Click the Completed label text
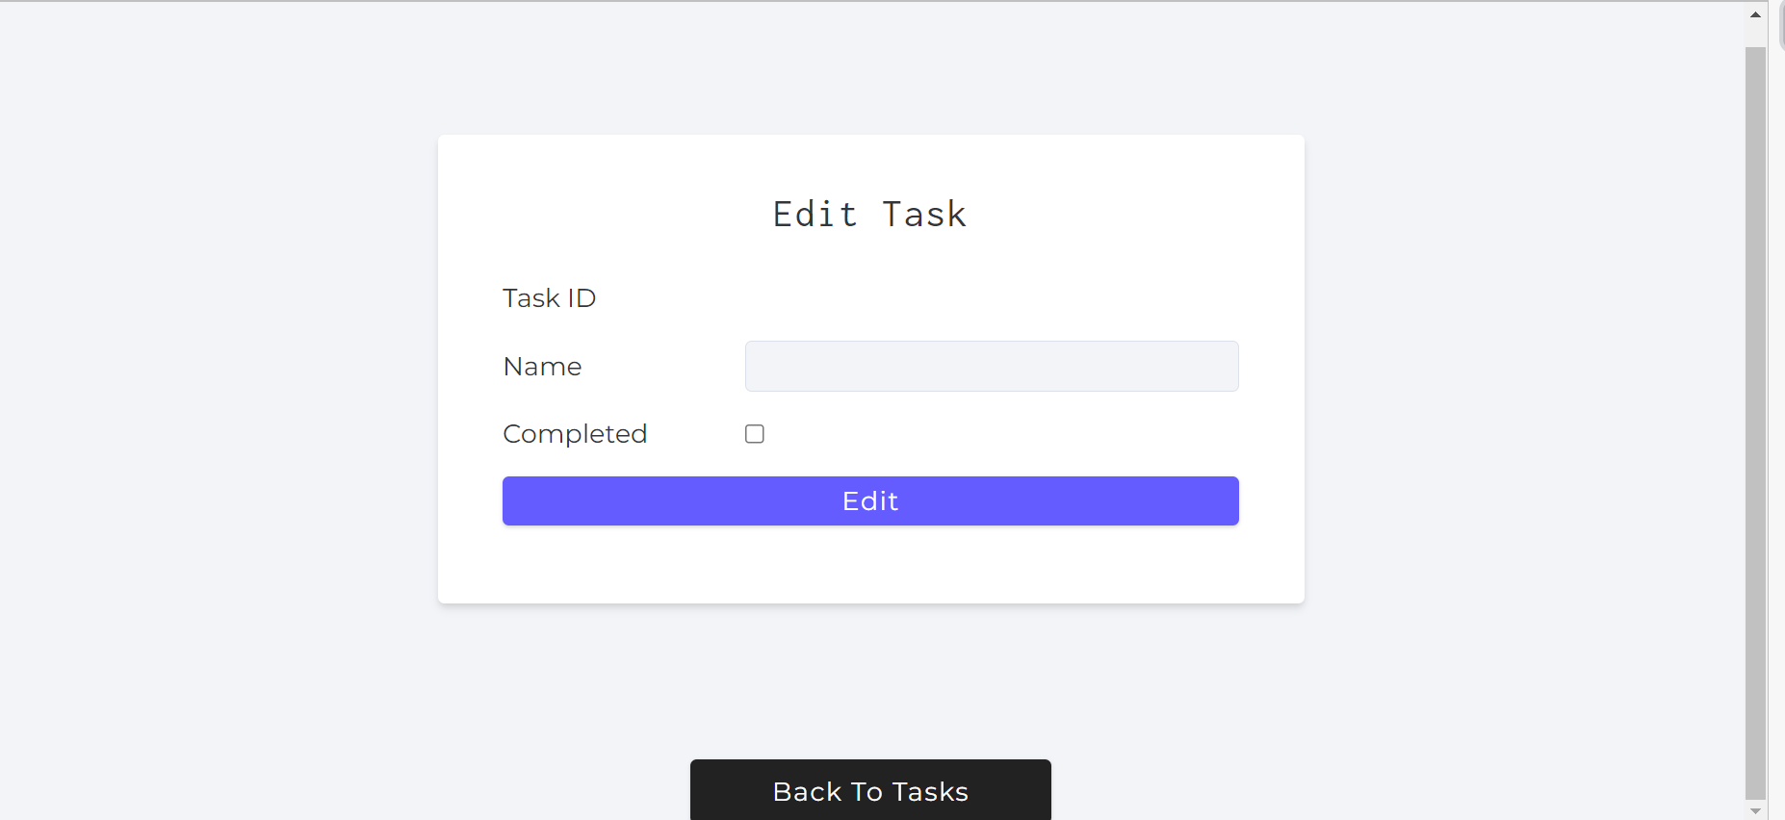The image size is (1785, 820). (575, 434)
